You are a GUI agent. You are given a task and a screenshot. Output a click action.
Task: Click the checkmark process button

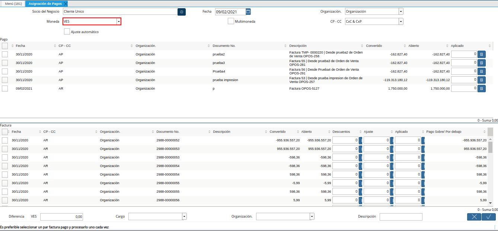(x=488, y=217)
